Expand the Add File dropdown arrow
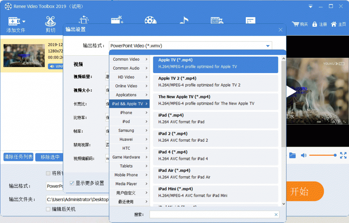Image resolution: width=349 pixels, height=223 pixels. 24,22
